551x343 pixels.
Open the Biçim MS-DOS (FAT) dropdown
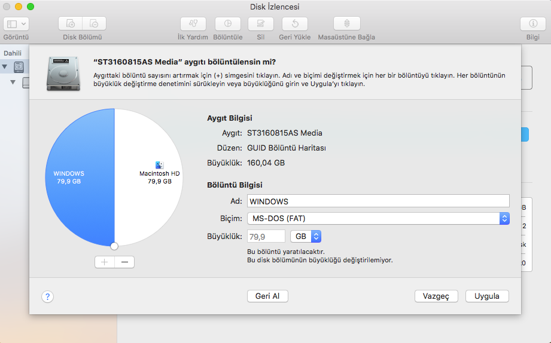[x=378, y=218]
